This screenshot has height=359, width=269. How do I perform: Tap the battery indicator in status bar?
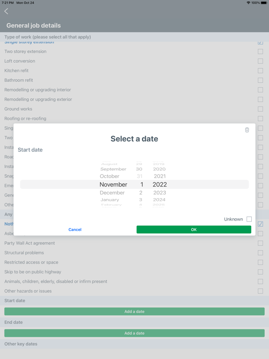point(264,3)
